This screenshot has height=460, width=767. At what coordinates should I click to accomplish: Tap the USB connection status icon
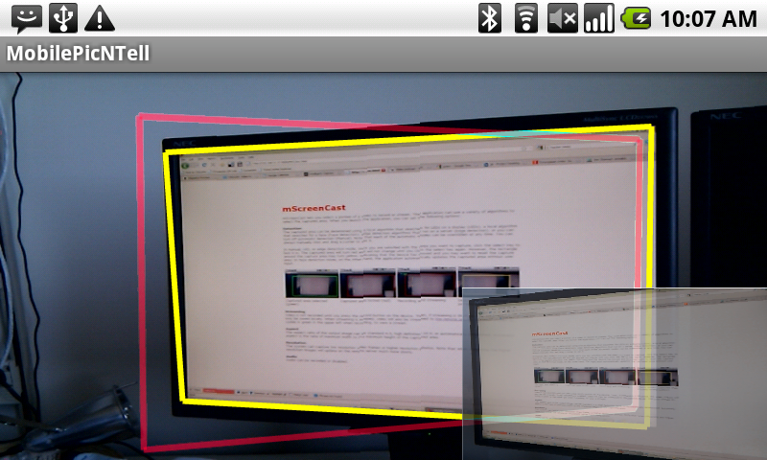coord(63,18)
